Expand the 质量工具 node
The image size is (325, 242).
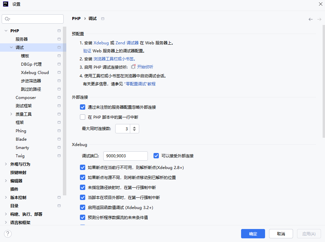(x=11, y=114)
